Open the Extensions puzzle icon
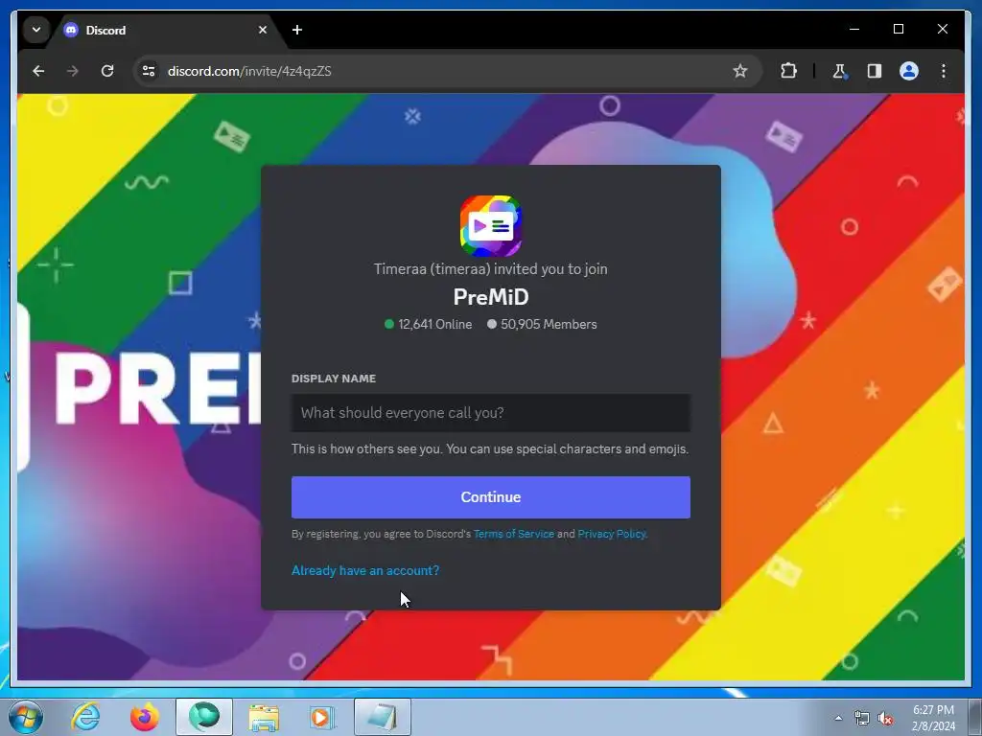Image resolution: width=982 pixels, height=736 pixels. tap(788, 71)
